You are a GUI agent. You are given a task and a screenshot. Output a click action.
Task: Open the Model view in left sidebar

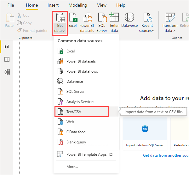coord(7,72)
